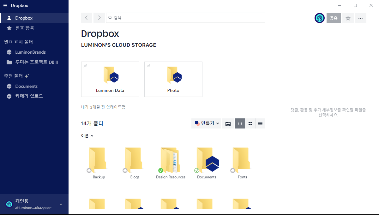
Task: Minimize the Dropbox window
Action: 340,5
